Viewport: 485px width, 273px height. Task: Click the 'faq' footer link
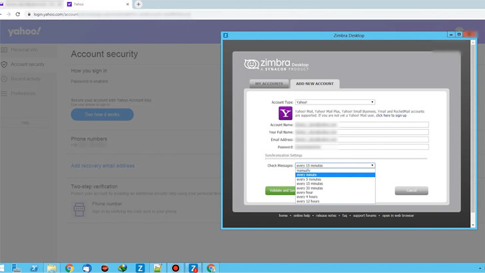(344, 216)
